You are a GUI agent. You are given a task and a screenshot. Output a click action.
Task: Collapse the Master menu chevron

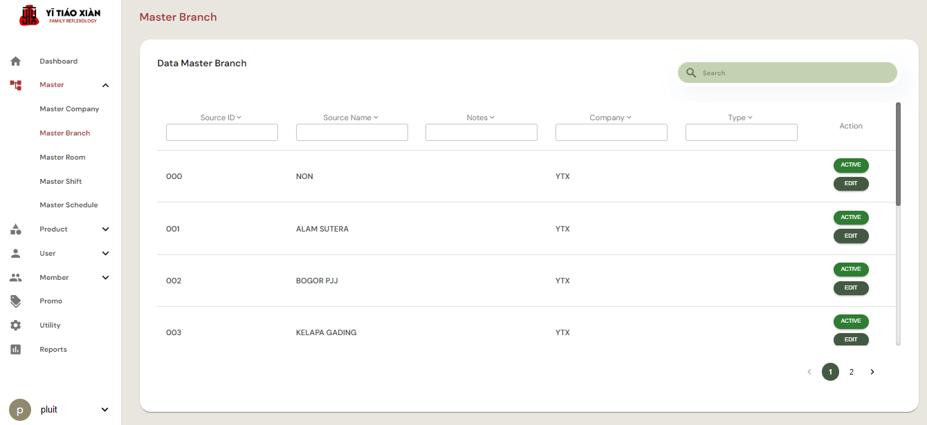coord(105,86)
